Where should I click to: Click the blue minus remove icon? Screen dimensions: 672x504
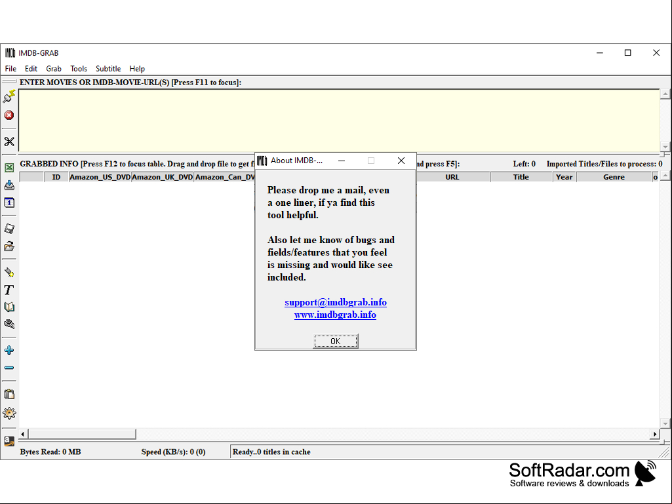pos(9,368)
